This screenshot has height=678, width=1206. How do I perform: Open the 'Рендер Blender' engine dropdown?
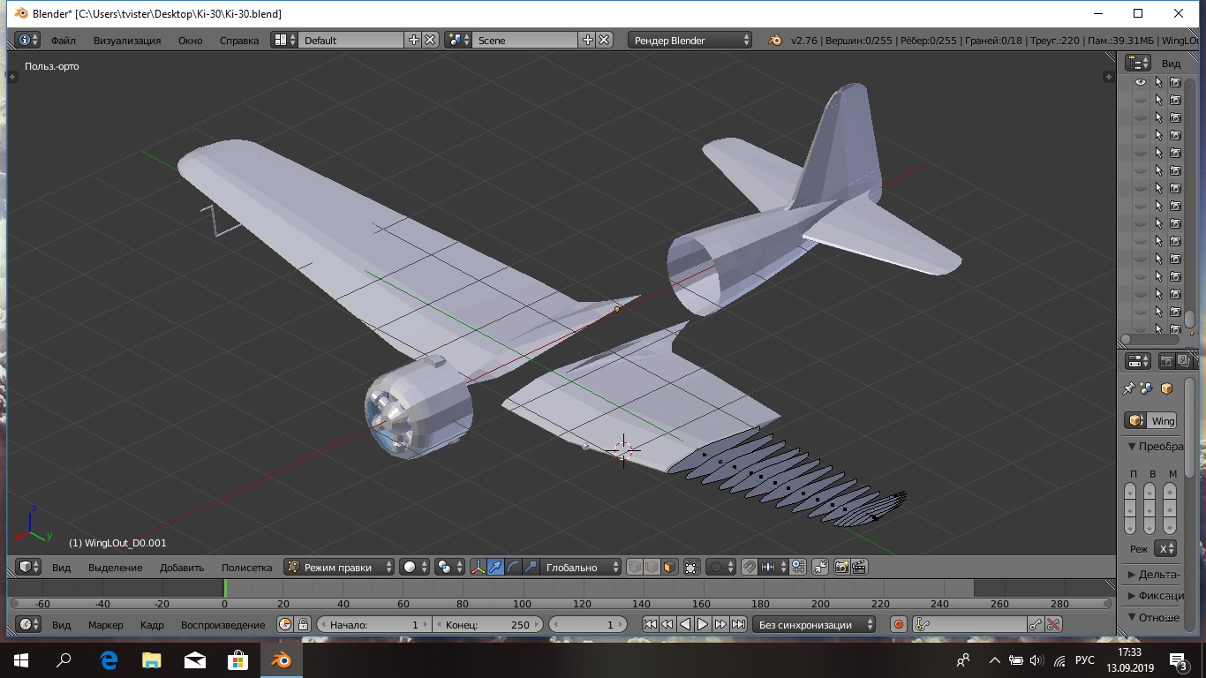point(690,41)
